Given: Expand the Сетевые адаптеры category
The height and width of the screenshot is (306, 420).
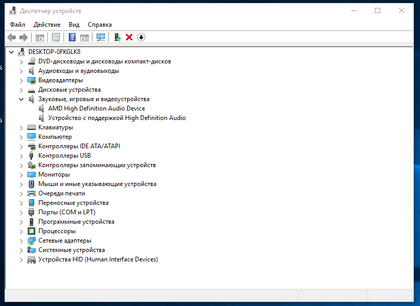Looking at the screenshot, I should [22, 241].
